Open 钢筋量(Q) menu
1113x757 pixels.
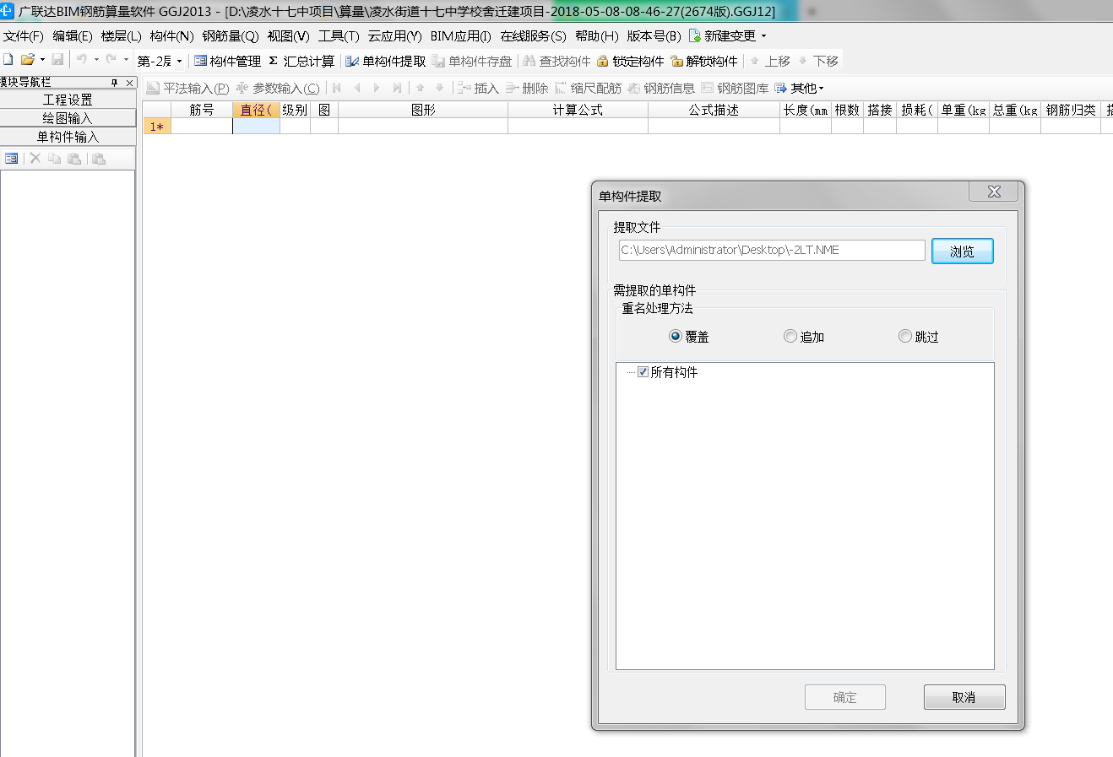click(230, 36)
